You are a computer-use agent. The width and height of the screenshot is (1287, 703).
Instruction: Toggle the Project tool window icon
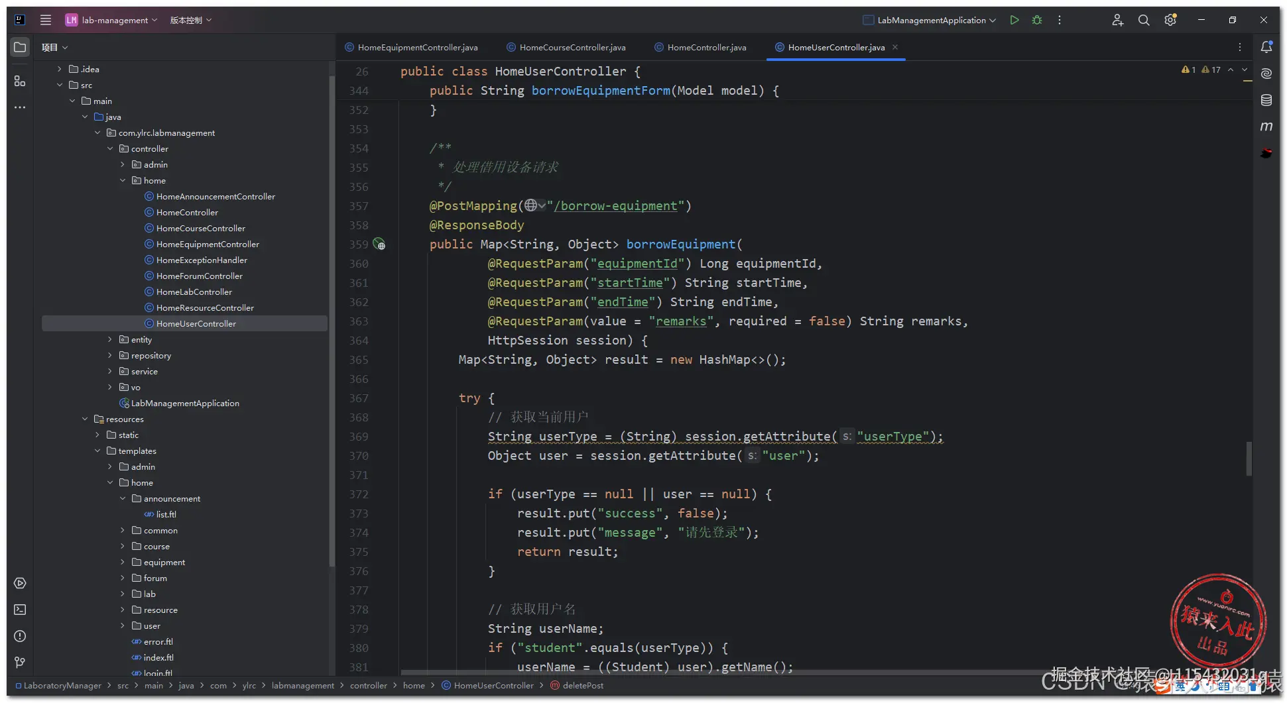pos(20,48)
